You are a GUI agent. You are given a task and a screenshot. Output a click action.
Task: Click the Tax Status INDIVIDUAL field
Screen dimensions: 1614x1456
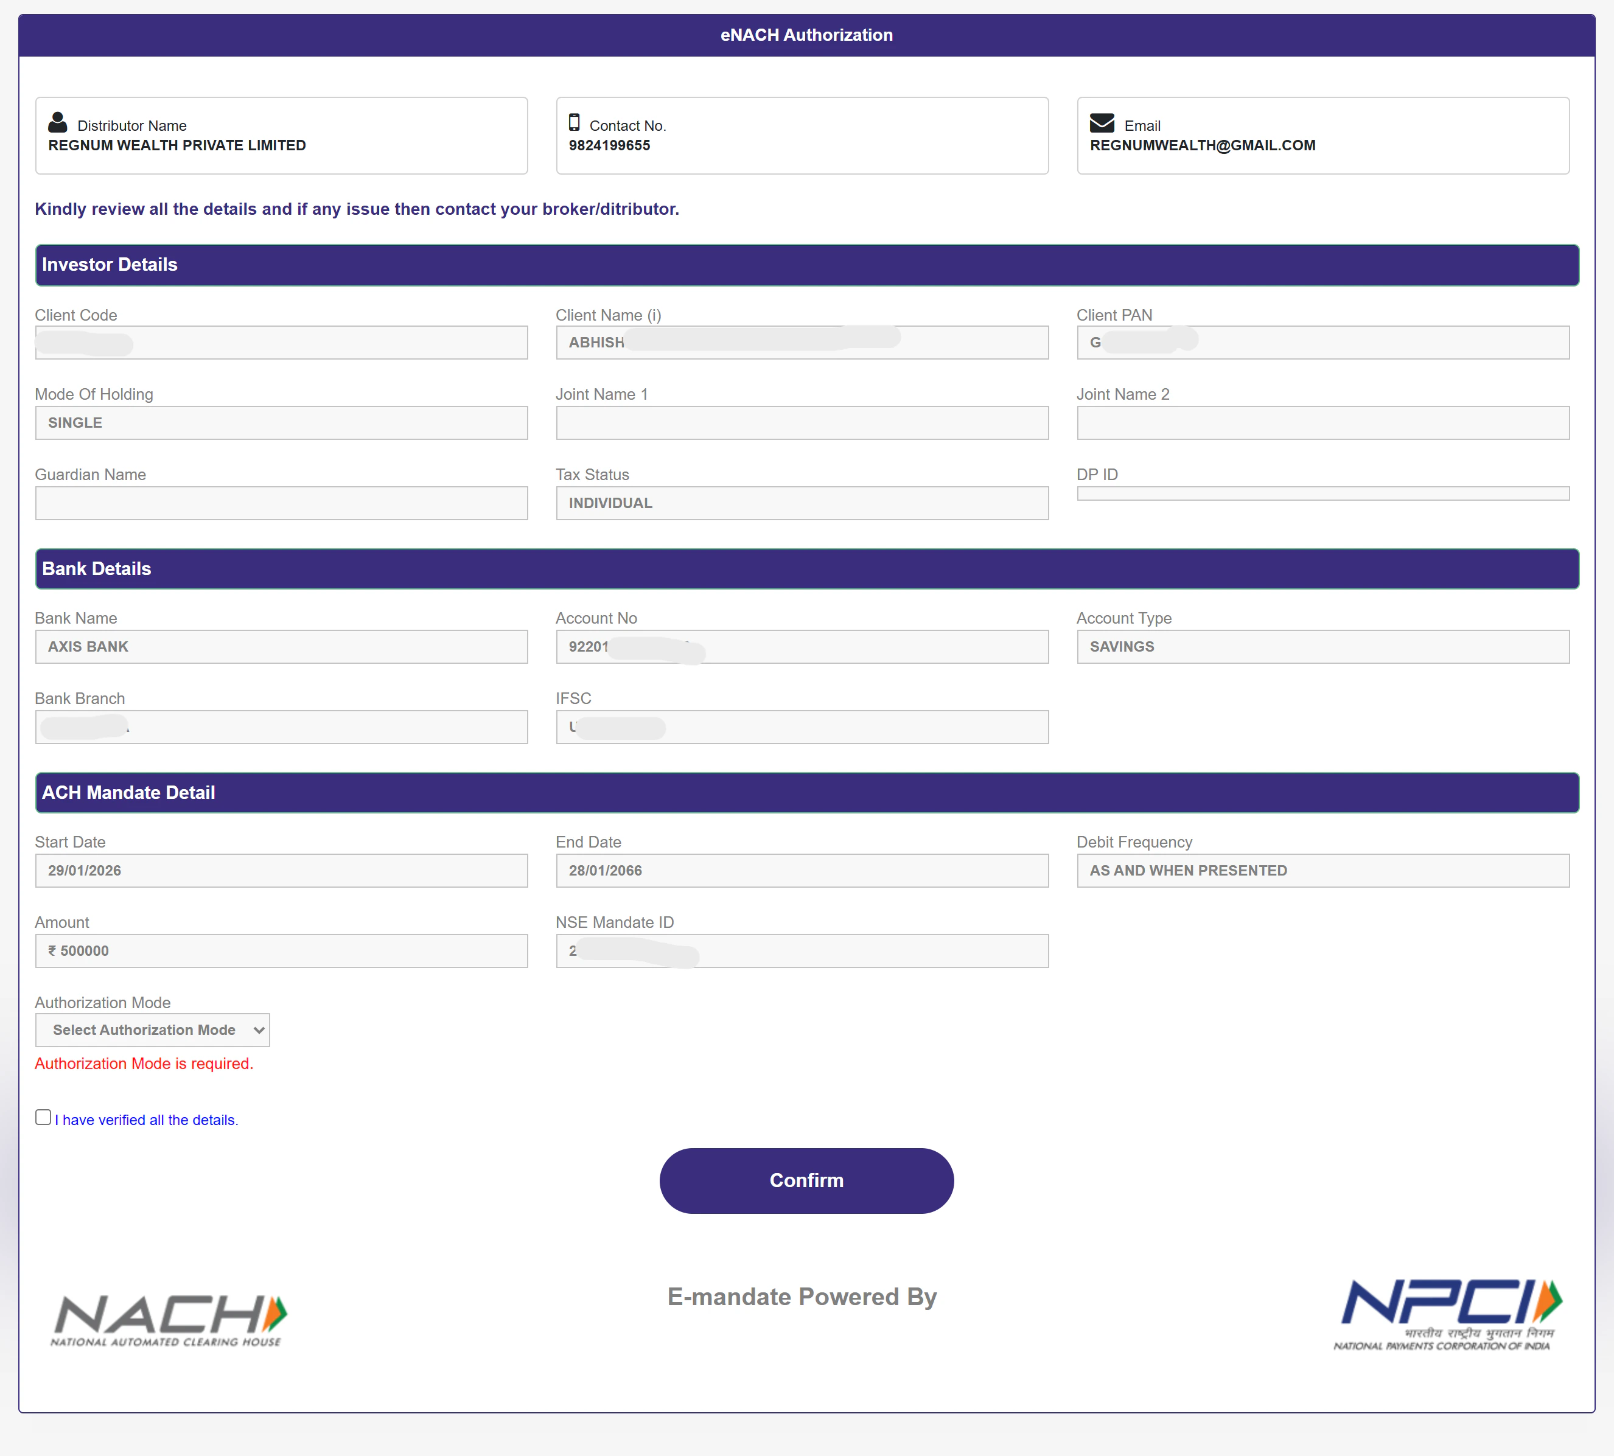coord(802,503)
